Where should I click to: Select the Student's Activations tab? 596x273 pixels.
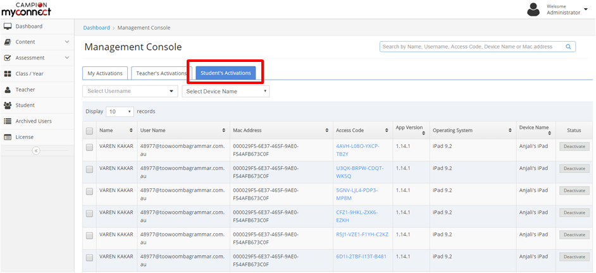226,73
